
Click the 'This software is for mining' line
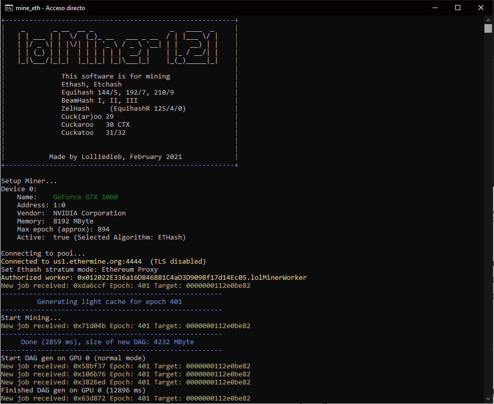(116, 76)
